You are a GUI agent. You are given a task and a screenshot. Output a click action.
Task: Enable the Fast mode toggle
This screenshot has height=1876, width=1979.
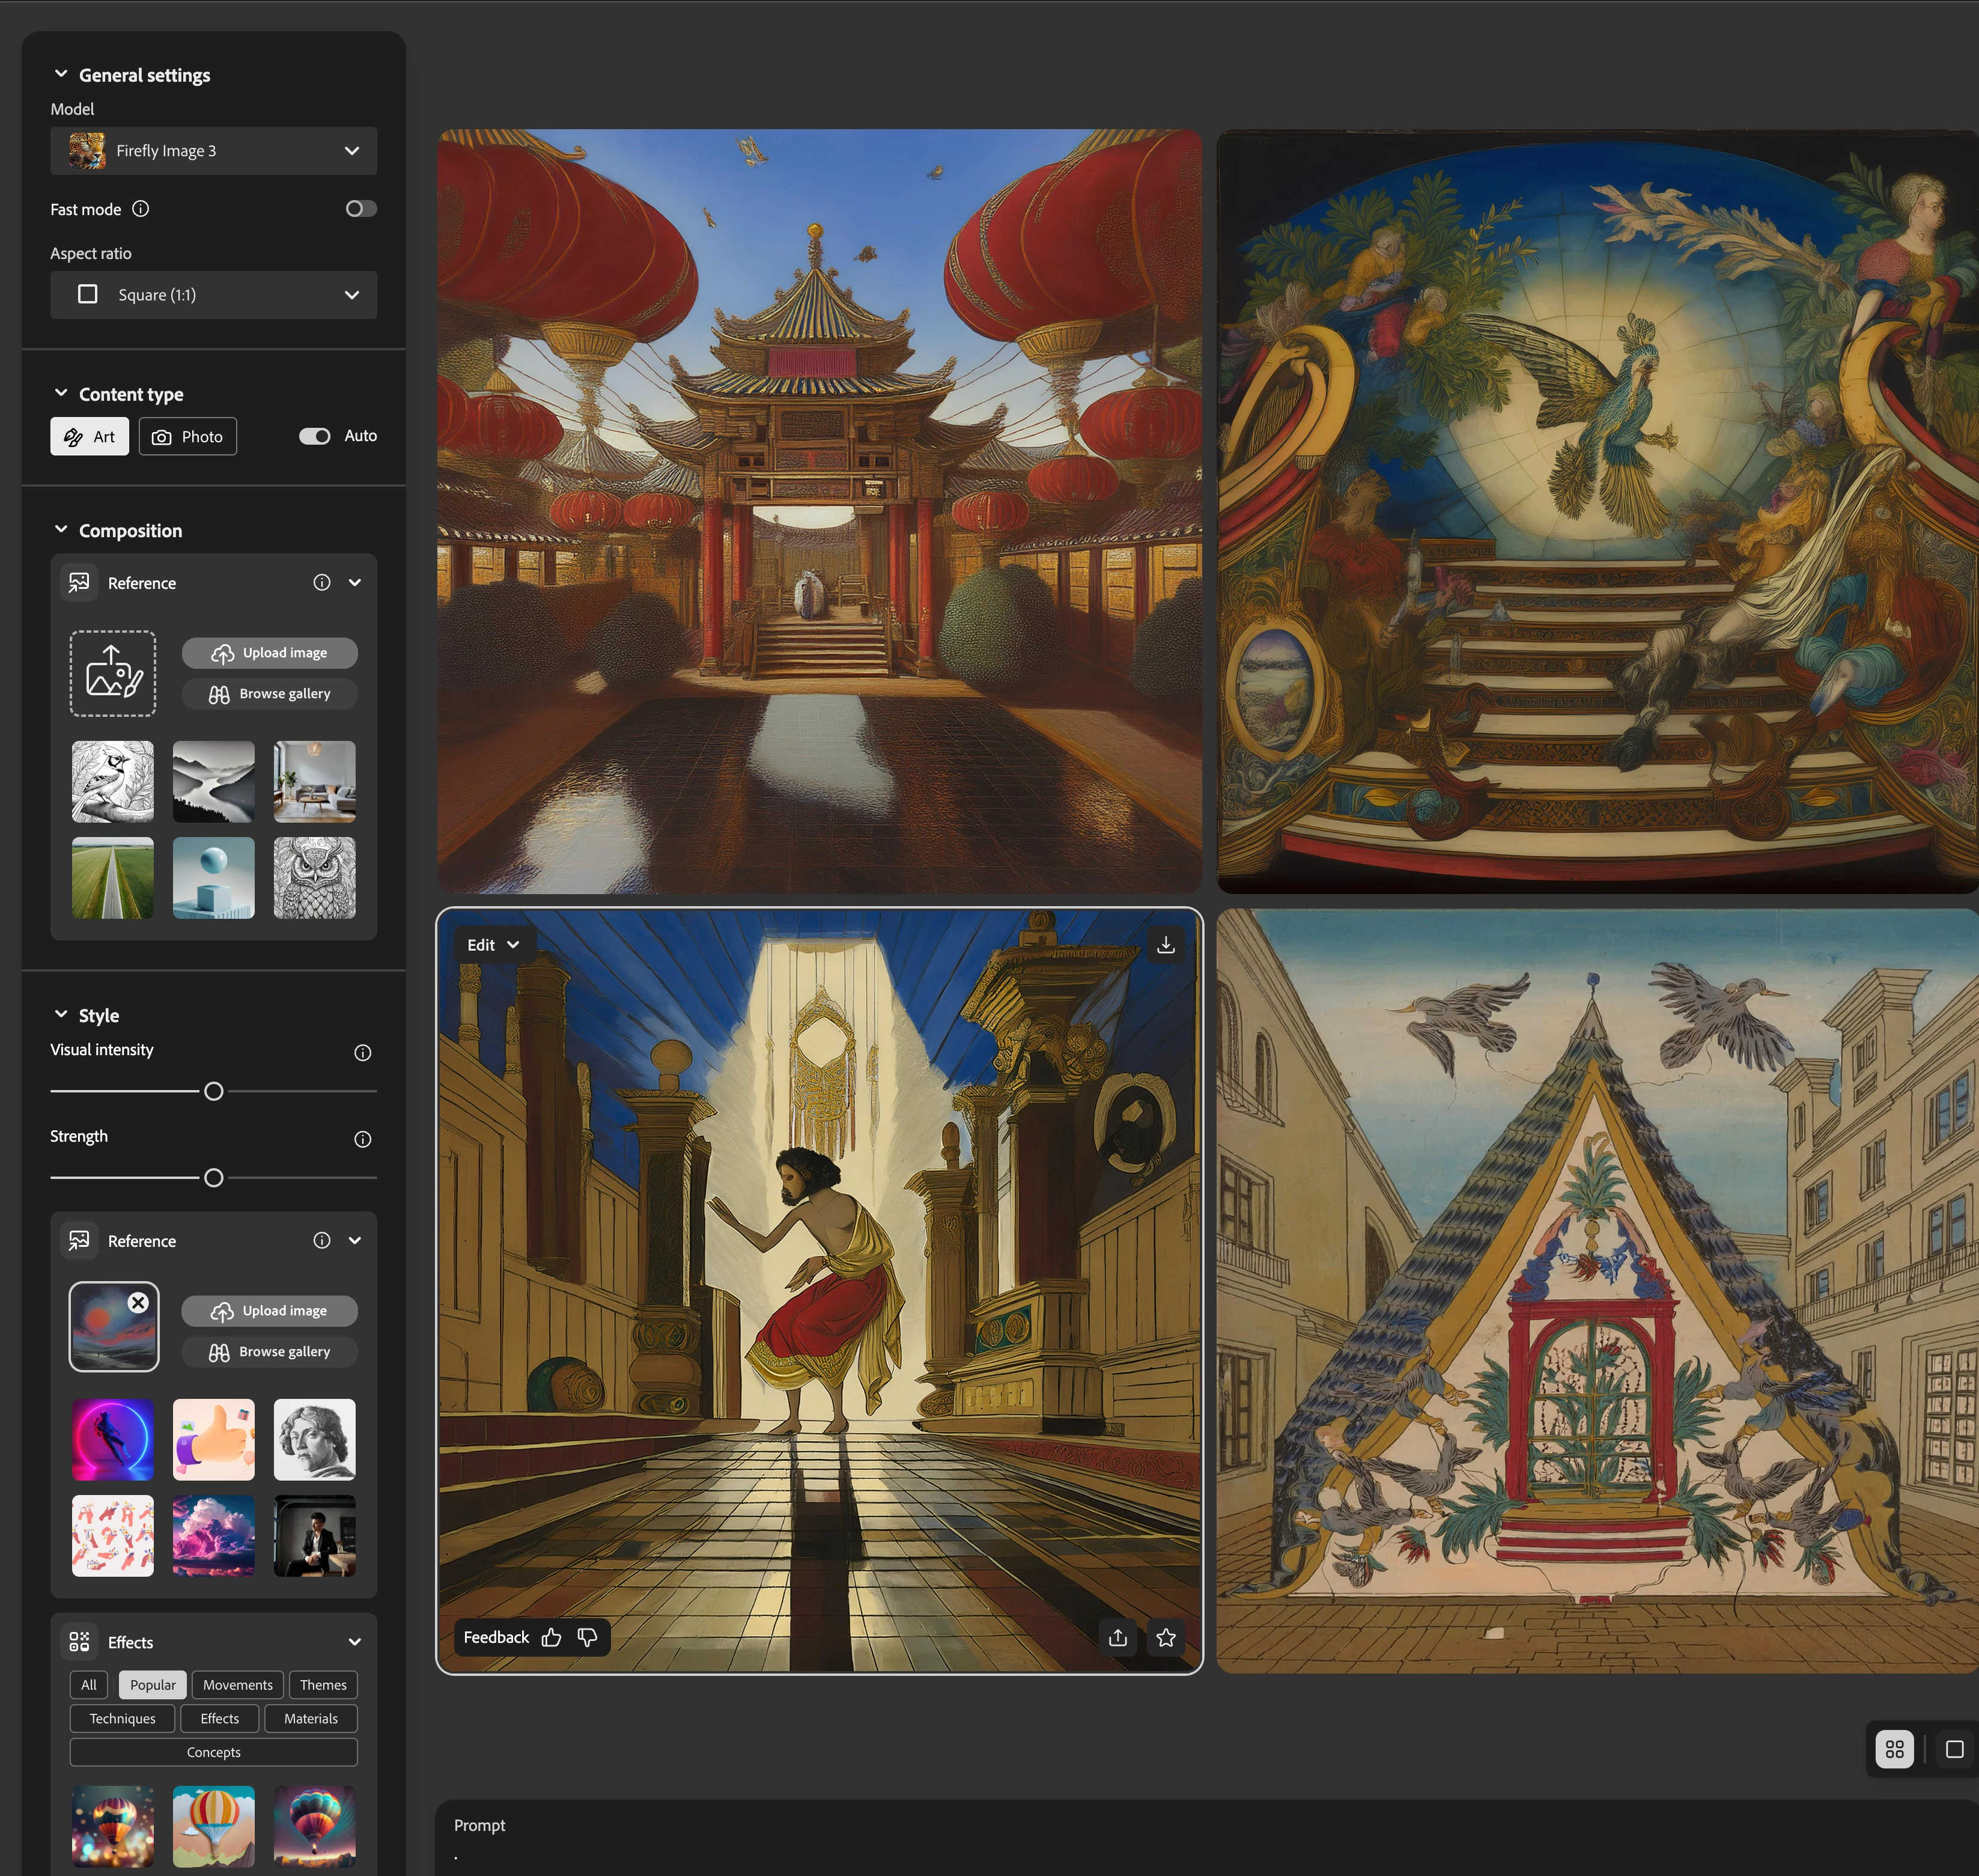tap(361, 209)
